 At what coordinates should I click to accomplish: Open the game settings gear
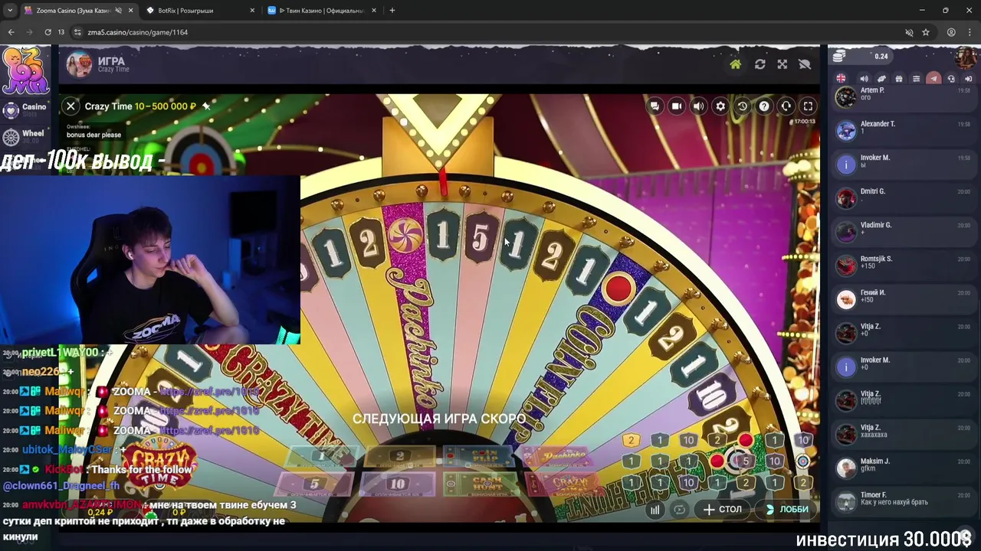[720, 106]
